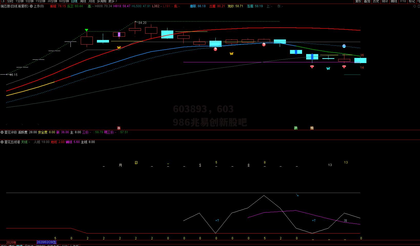Click the first +T marker in lower panel
This screenshot has height=246, width=420.
coord(217,220)
